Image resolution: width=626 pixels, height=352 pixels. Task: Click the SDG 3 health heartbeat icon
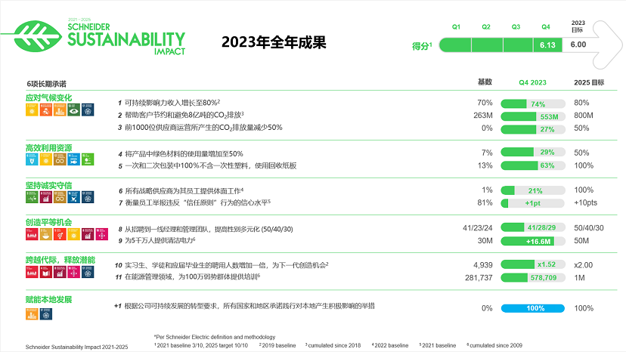click(x=32, y=196)
